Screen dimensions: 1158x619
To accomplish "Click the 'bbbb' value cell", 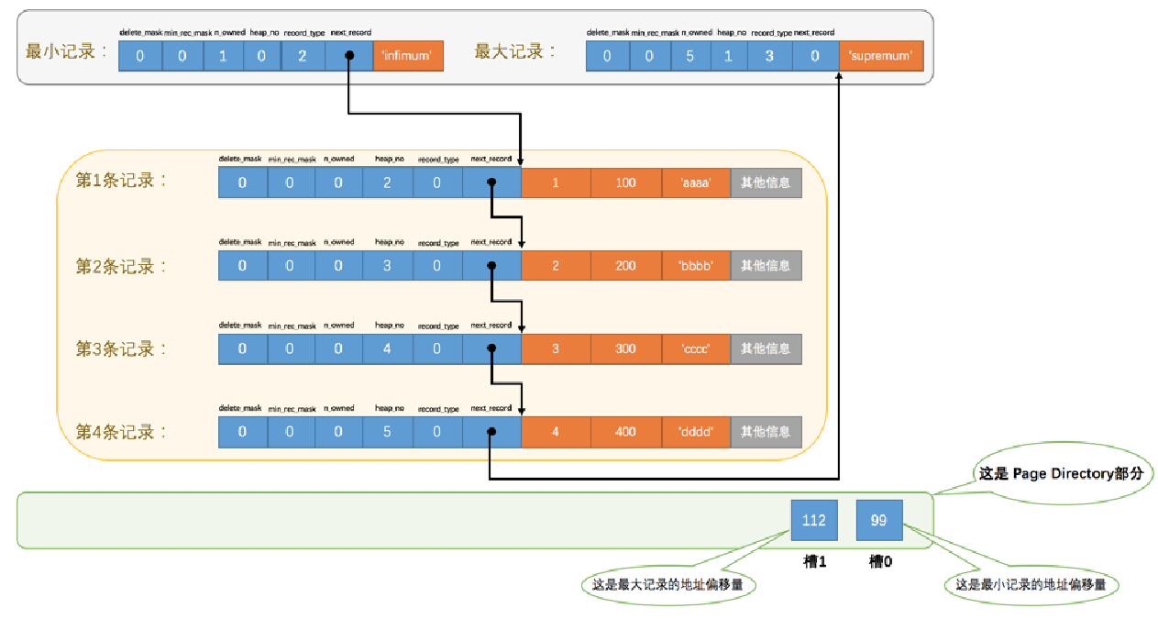I will [x=696, y=265].
